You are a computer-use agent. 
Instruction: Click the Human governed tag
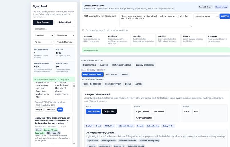[108, 141]
